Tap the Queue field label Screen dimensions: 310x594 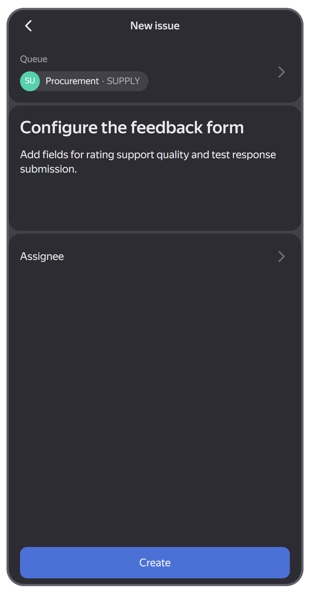(x=34, y=59)
